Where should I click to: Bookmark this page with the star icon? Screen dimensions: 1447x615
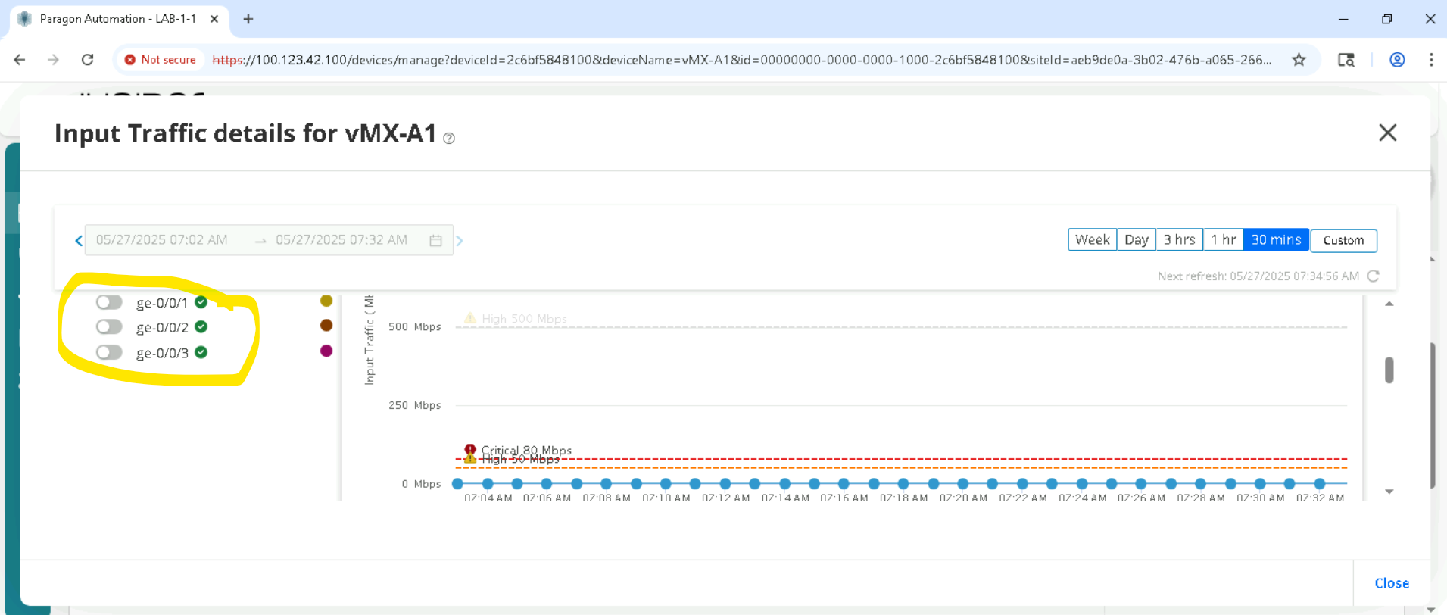pyautogui.click(x=1299, y=60)
